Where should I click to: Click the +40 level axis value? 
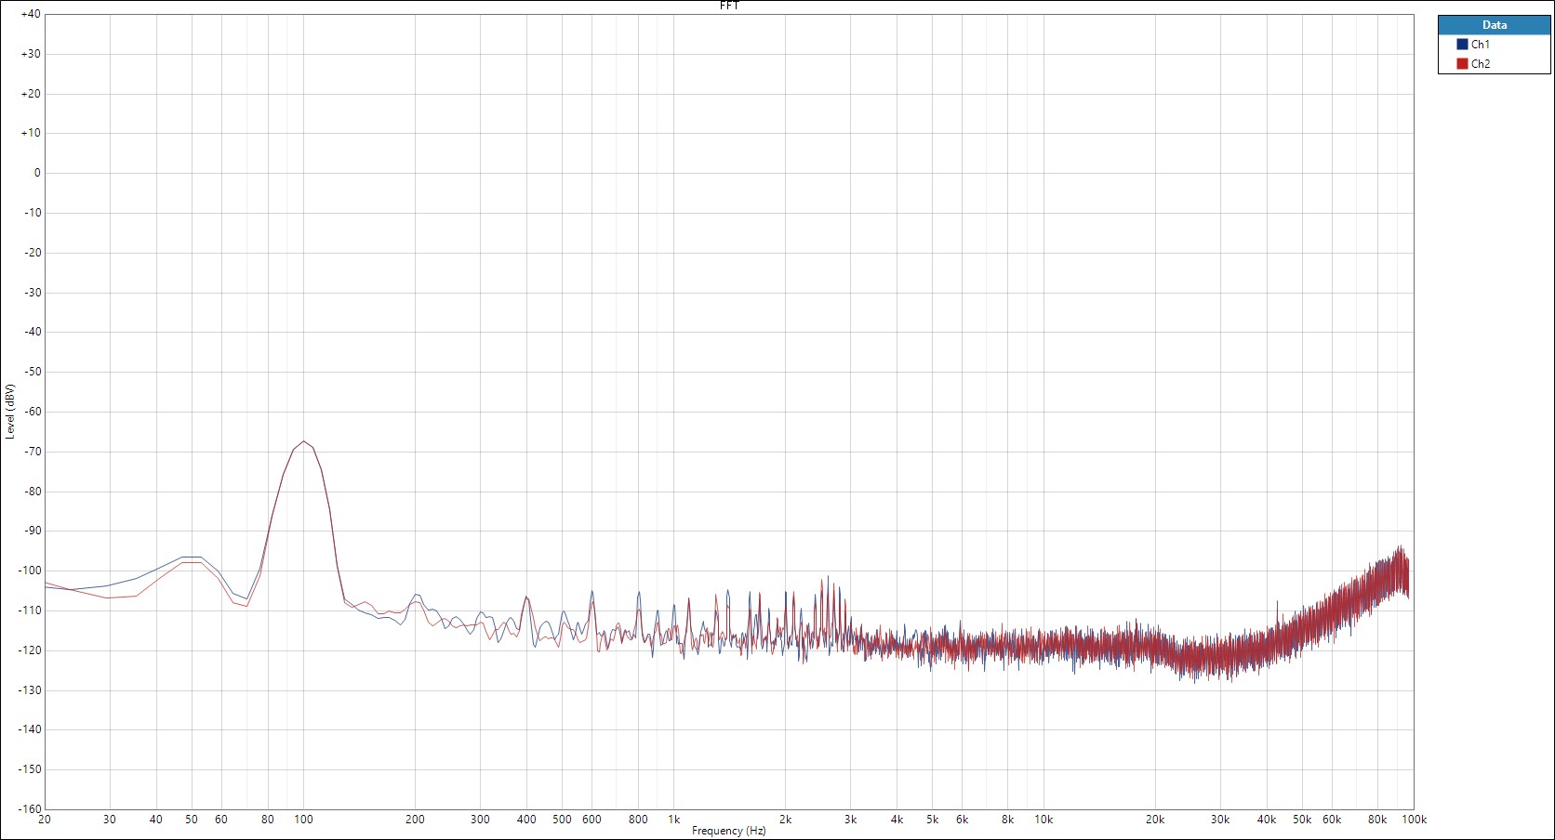(x=31, y=14)
